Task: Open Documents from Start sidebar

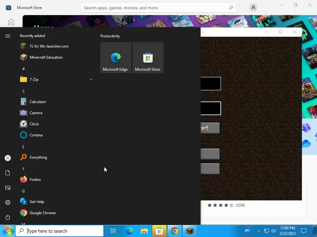Action: (8, 173)
